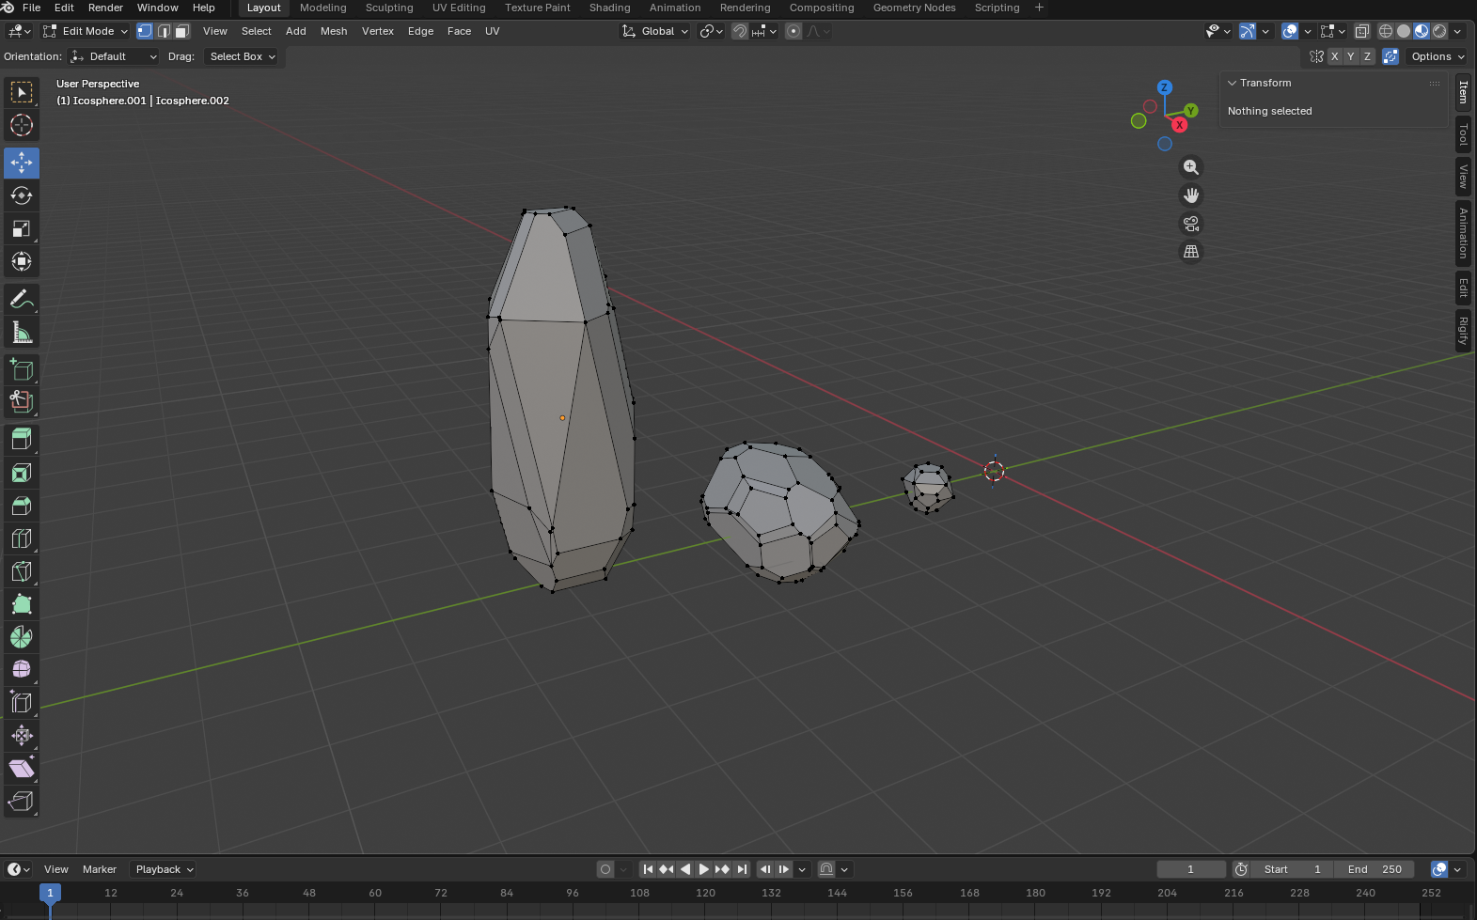
Task: Select the Measure tool
Action: 22,333
